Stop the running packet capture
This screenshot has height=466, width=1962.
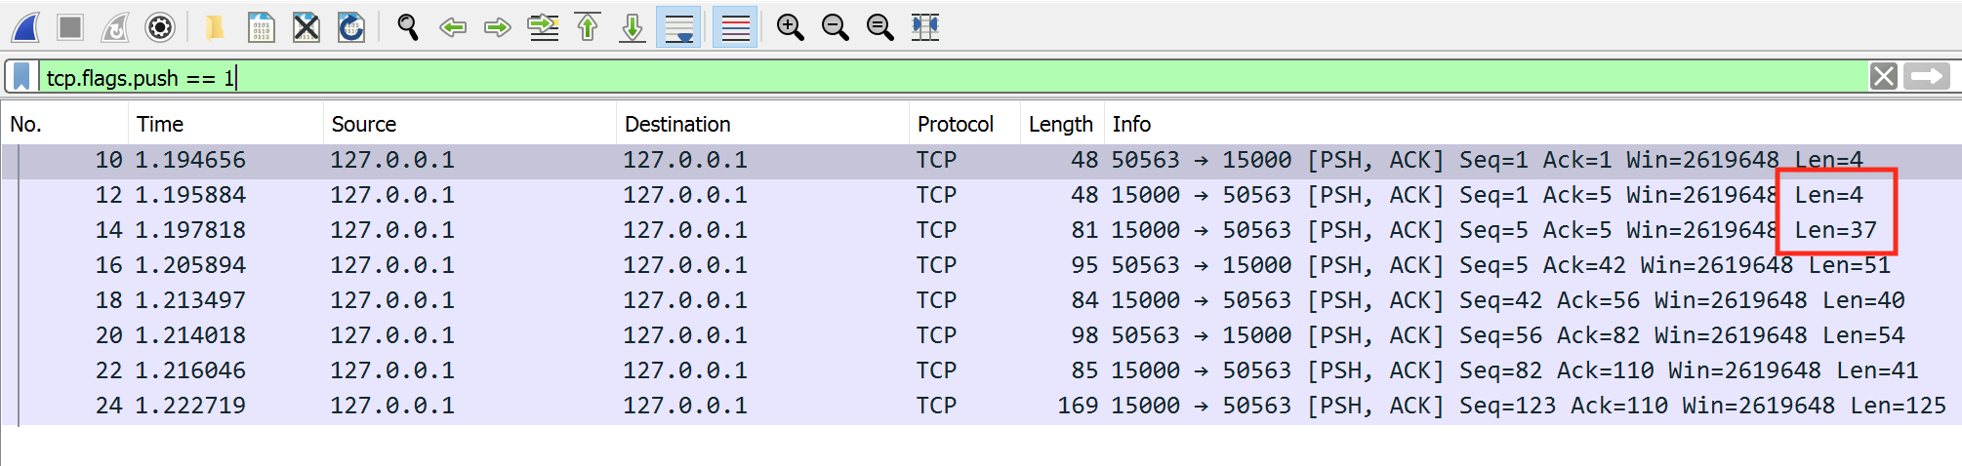pyautogui.click(x=70, y=27)
